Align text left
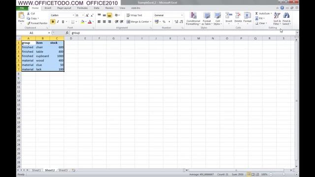This screenshot has height=177, width=315. pos(99,22)
